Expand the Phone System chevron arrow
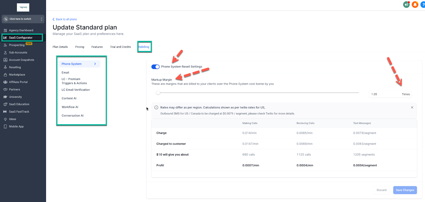 [95, 64]
